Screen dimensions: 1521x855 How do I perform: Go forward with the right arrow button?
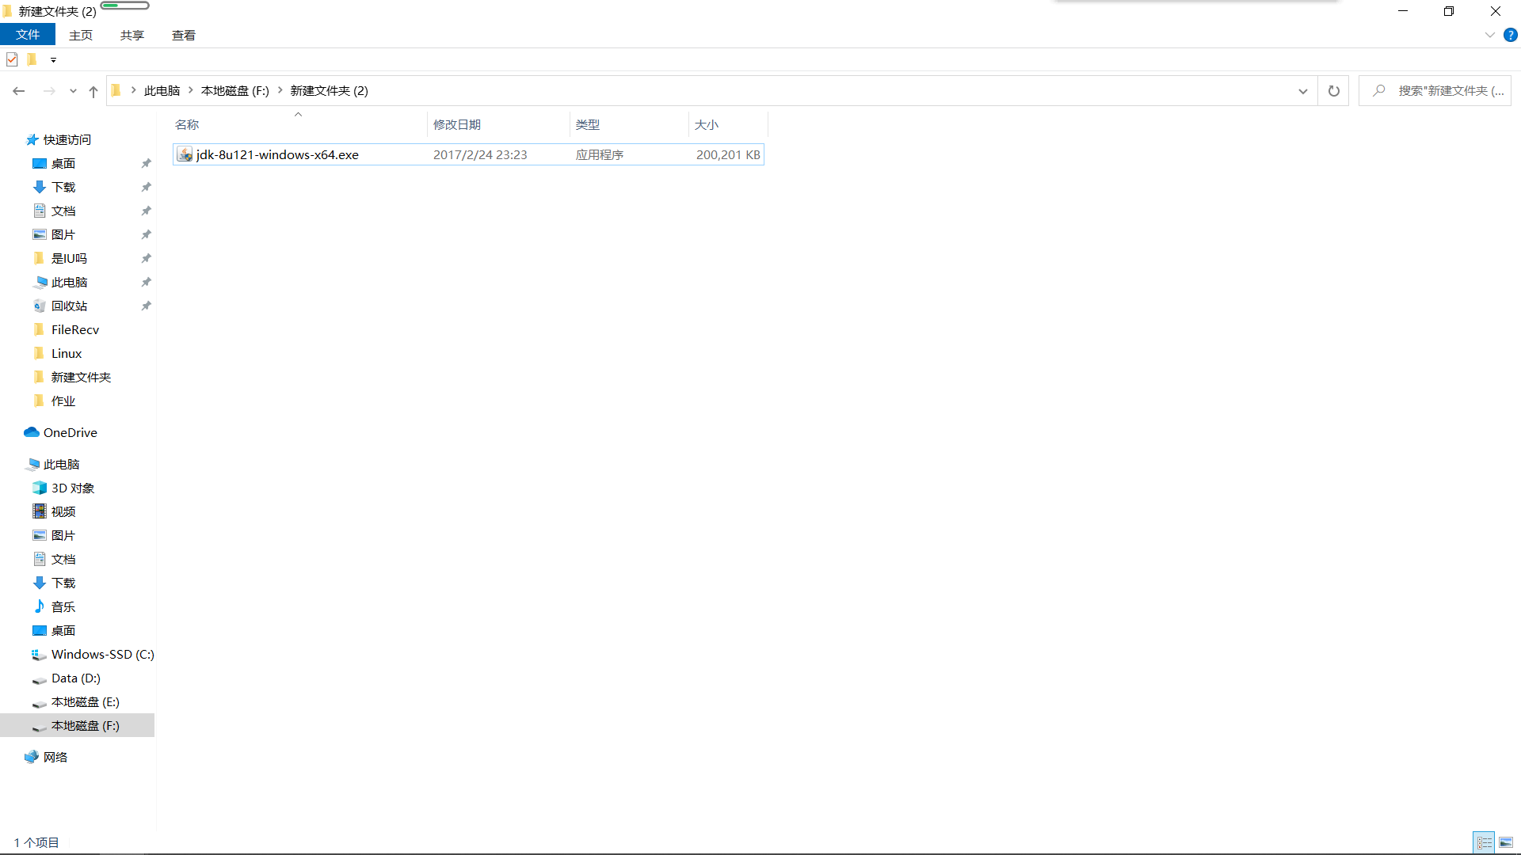tap(49, 91)
